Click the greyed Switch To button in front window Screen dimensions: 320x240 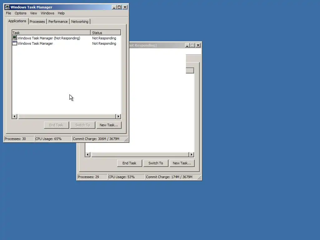coord(82,125)
